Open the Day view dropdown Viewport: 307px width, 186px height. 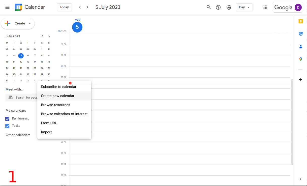tap(244, 7)
